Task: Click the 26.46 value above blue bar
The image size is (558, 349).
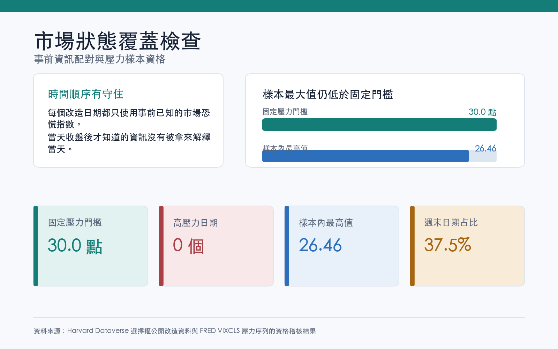Action: [485, 148]
